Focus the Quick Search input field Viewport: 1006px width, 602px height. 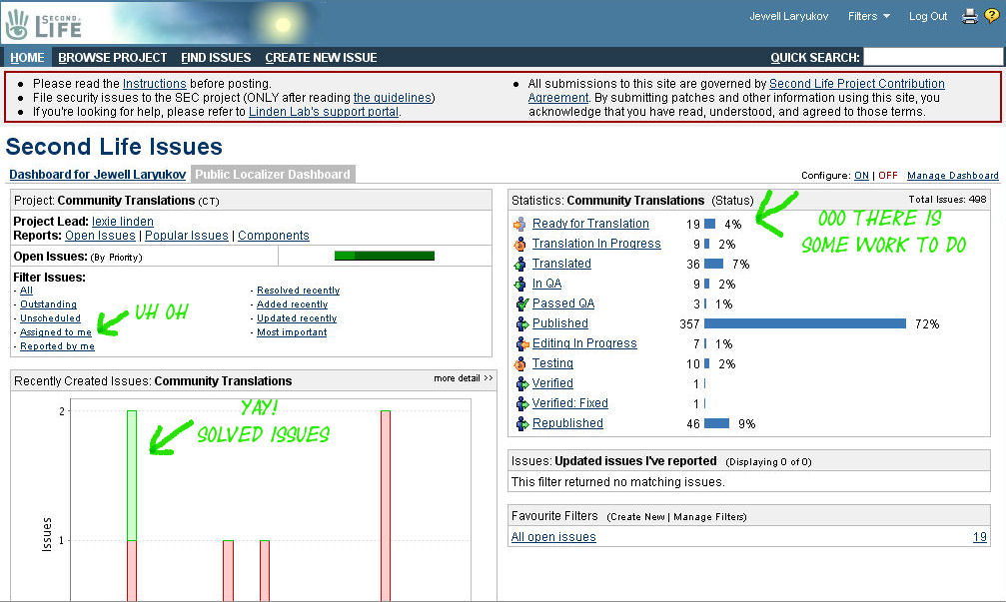931,57
